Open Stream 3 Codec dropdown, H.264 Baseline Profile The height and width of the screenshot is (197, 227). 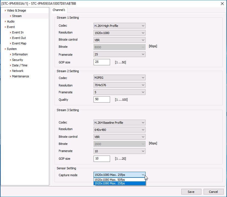[x=119, y=123]
